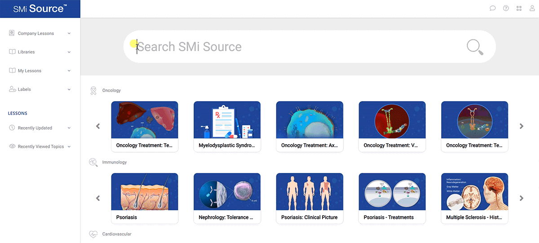The height and width of the screenshot is (243, 539).
Task: Open the chat bubble icon in header
Action: tap(493, 8)
